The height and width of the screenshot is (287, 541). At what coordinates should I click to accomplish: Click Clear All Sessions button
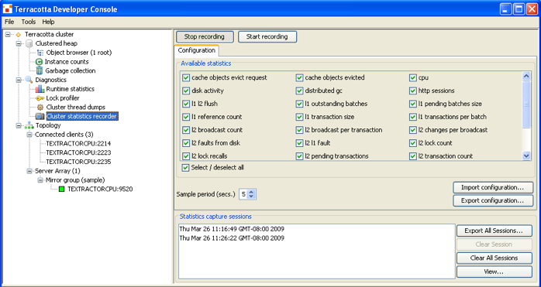point(494,258)
